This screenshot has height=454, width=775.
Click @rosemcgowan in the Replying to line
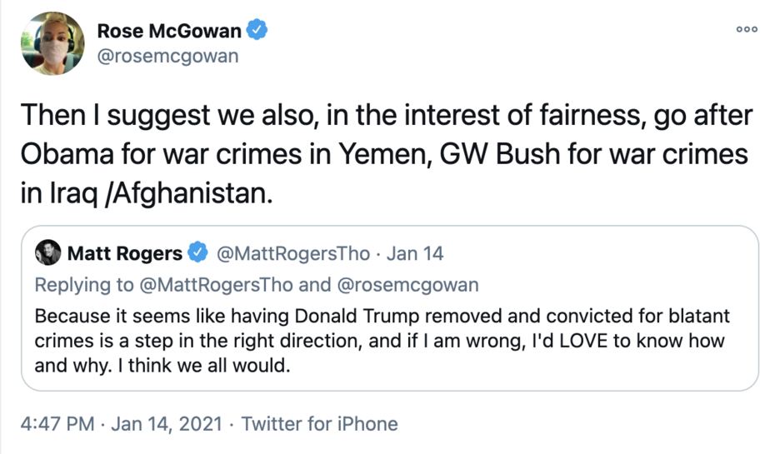tap(407, 285)
